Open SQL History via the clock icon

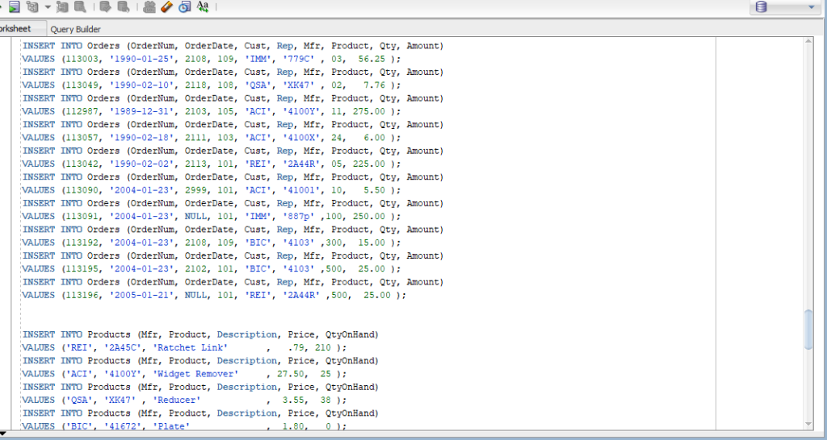coord(184,6)
